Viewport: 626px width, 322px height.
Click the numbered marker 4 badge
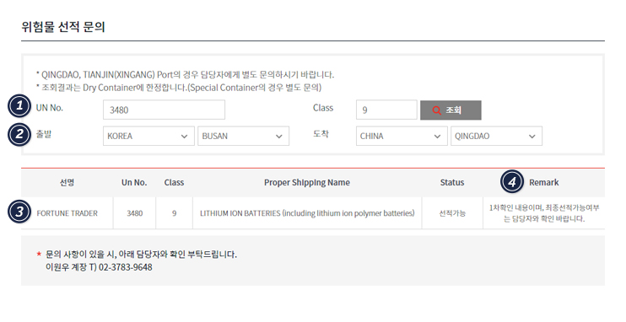pos(512,181)
